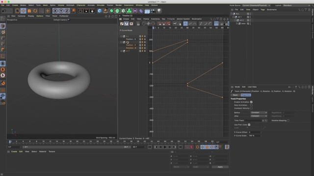Toggle Position key recording icon
The height and width of the screenshot is (176, 314).
(x=203, y=147)
